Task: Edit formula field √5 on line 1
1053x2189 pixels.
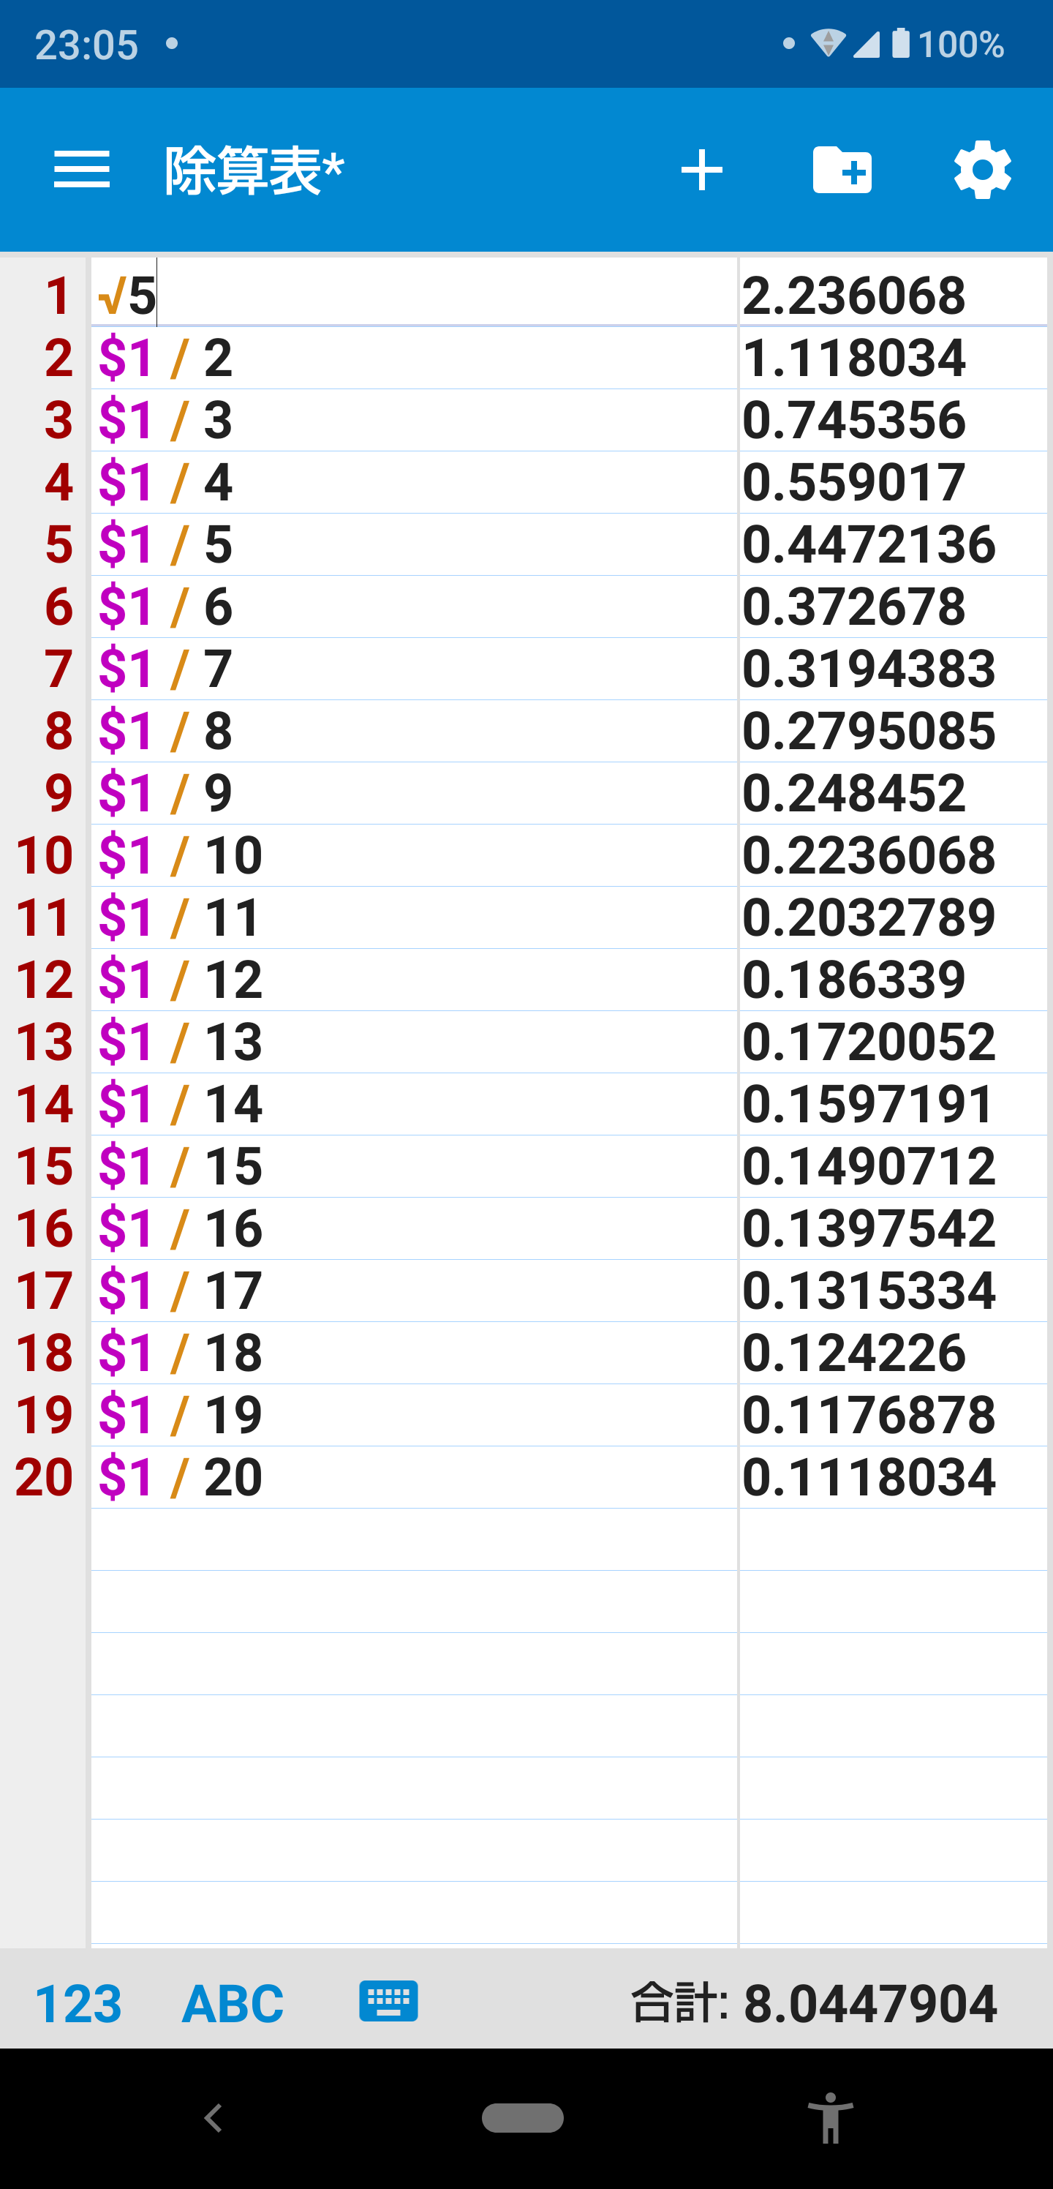Action: [415, 294]
